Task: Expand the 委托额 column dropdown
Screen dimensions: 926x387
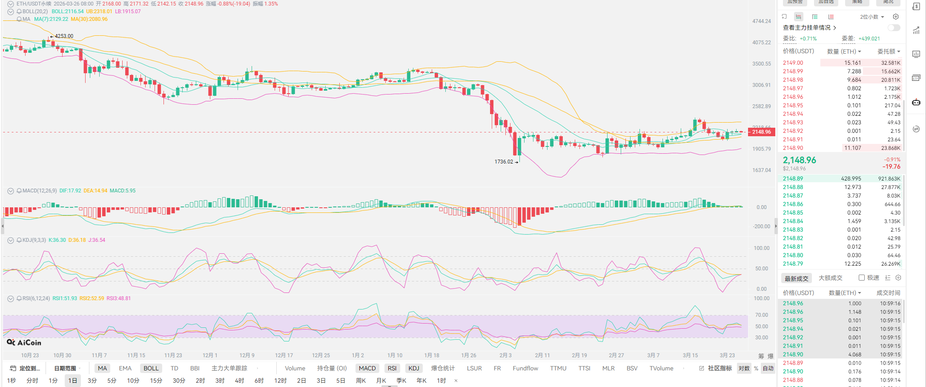Action: 889,52
